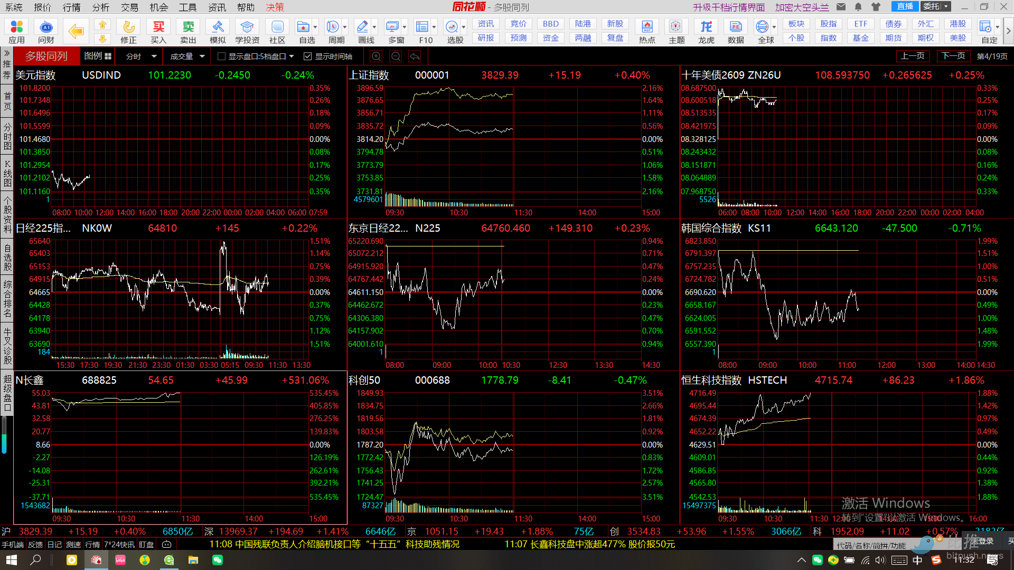Expand the 画线 dropdown arrow
The image size is (1014, 570).
pyautogui.click(x=374, y=27)
